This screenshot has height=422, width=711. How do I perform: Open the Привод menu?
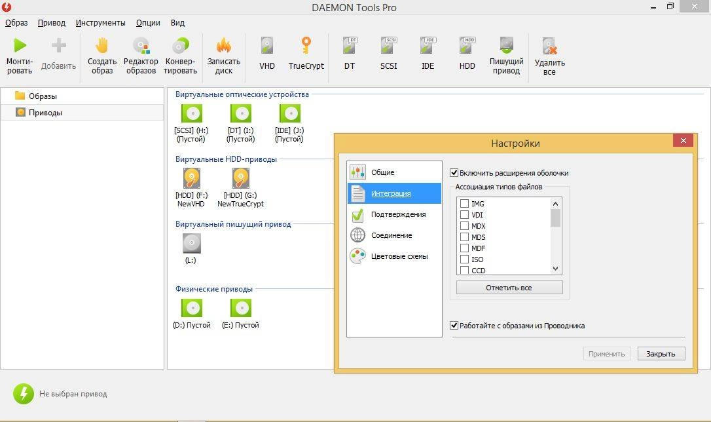pos(52,23)
